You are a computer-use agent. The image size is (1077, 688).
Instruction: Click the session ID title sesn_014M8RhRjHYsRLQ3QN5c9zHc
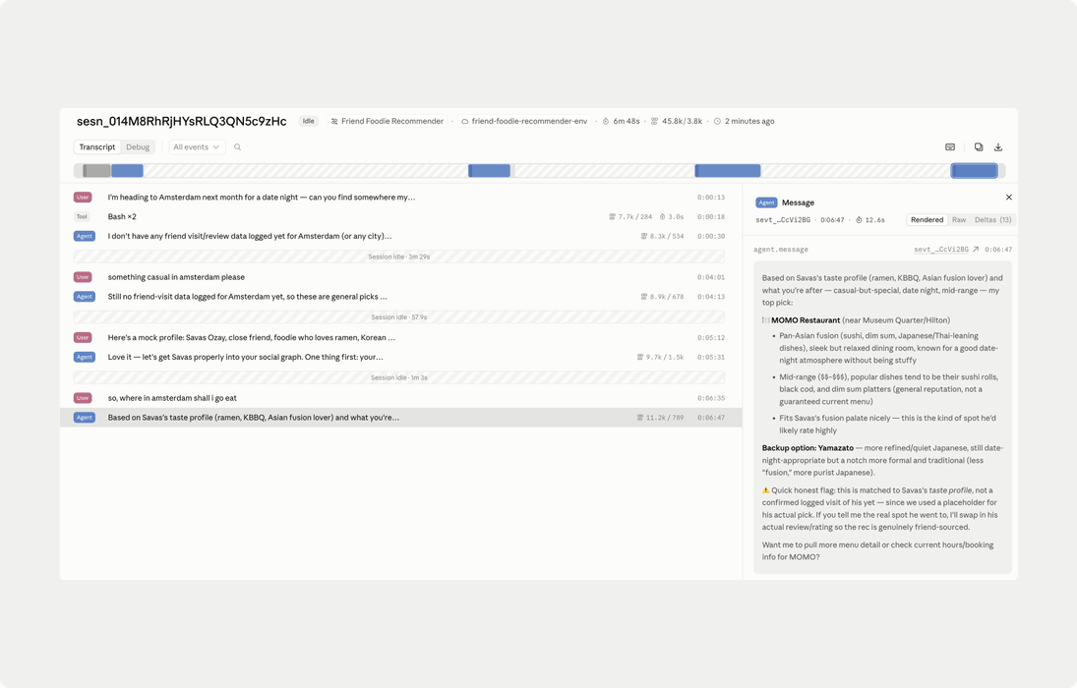tap(181, 122)
